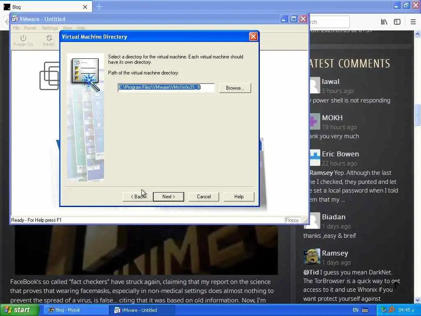Click the VMware window resize grip

coord(305,221)
